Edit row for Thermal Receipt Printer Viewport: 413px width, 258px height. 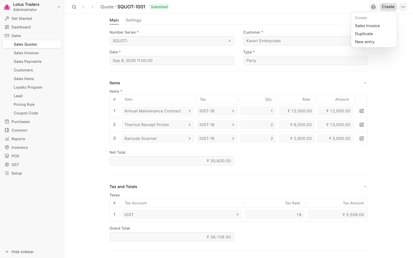[x=362, y=125]
